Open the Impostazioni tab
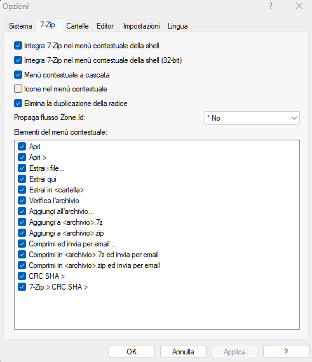 point(141,26)
